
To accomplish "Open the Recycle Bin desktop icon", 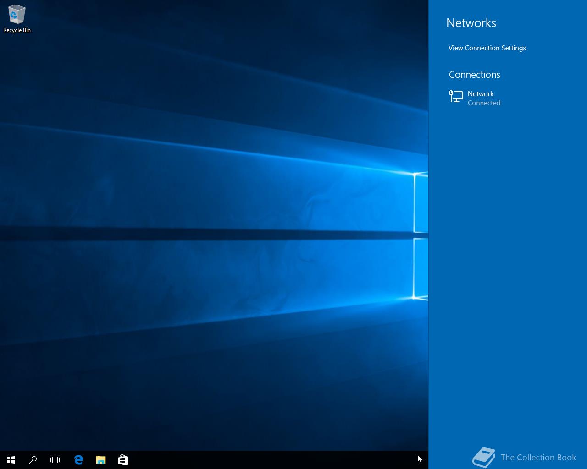I will tap(17, 19).
